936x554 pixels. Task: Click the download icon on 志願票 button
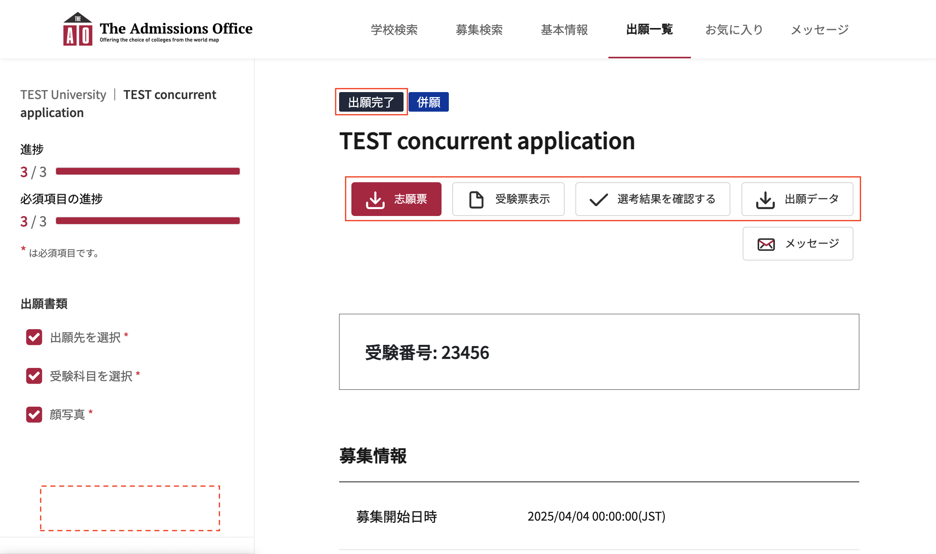click(x=375, y=200)
